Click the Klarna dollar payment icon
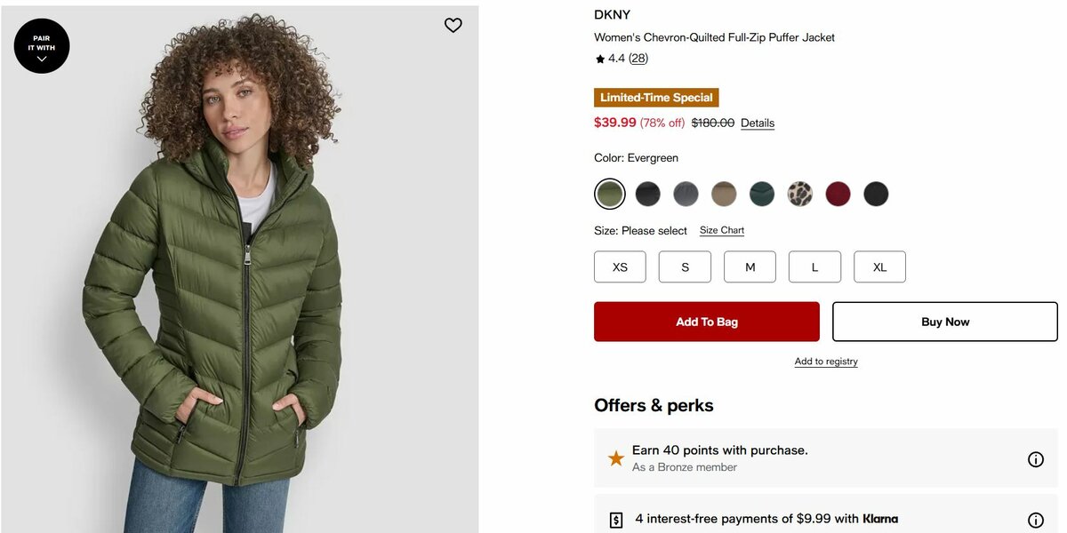Image resolution: width=1067 pixels, height=533 pixels. 616,521
